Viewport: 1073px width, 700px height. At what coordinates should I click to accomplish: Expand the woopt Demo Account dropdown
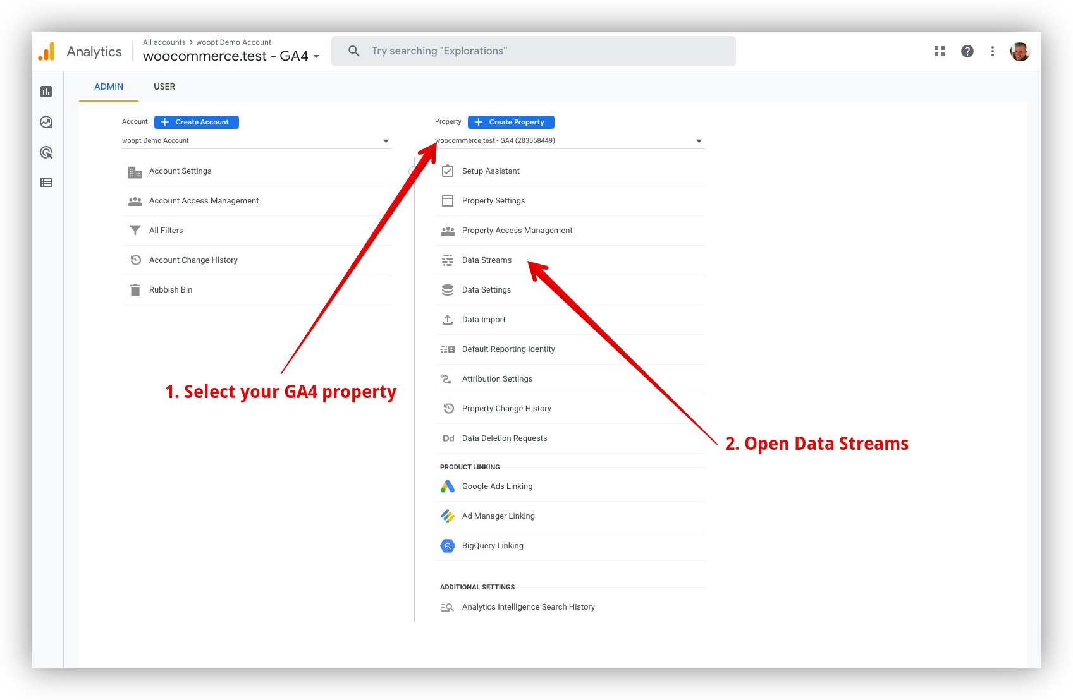(257, 141)
